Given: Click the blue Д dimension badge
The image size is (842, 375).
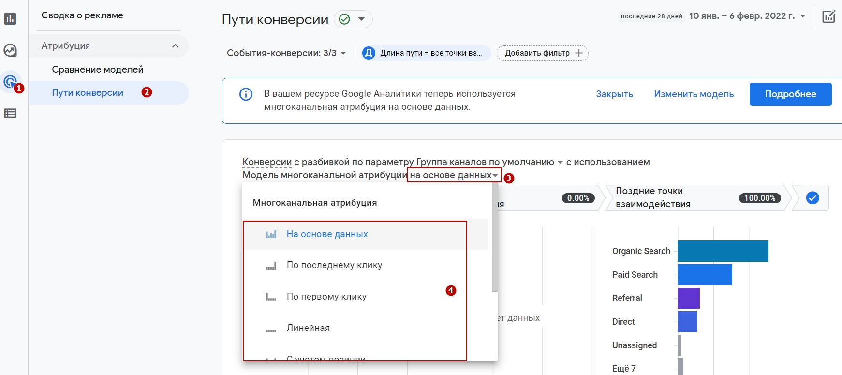Looking at the screenshot, I should pyautogui.click(x=369, y=53).
